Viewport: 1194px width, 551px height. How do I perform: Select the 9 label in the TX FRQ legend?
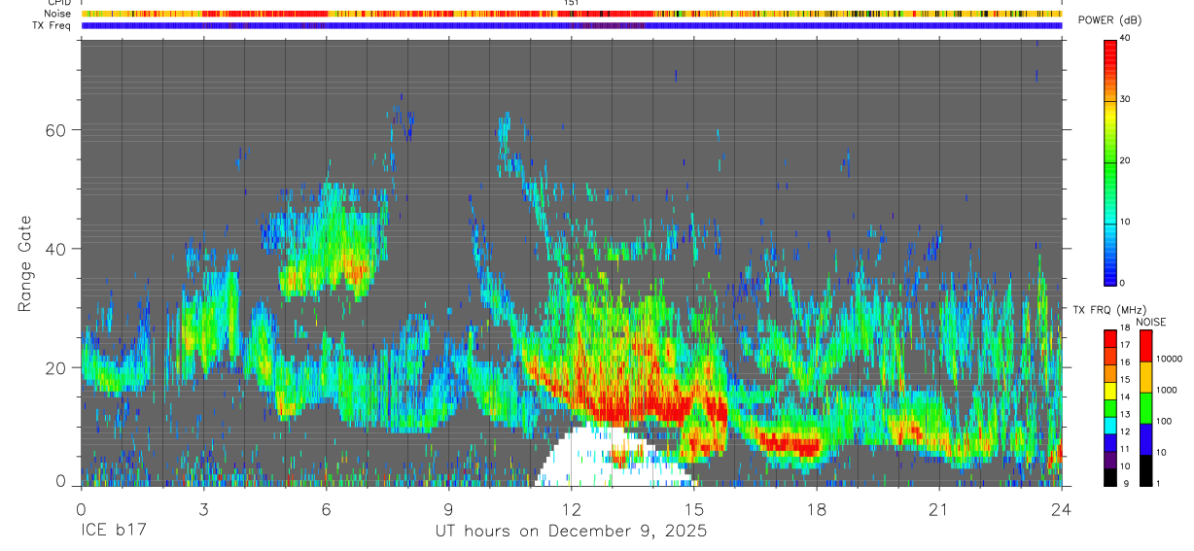pyautogui.click(x=1126, y=483)
